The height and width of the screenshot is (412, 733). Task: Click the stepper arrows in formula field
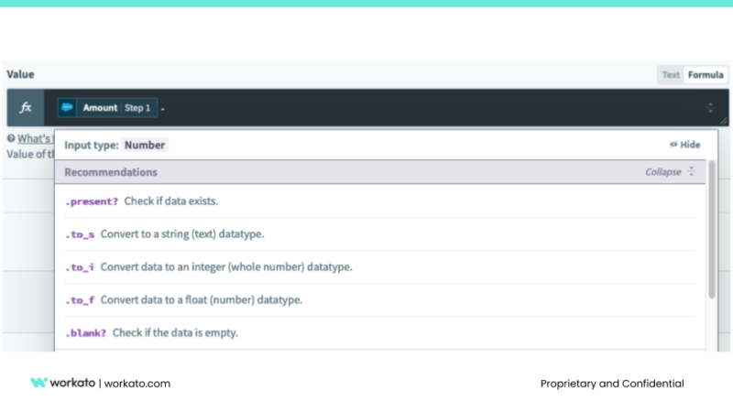[710, 108]
